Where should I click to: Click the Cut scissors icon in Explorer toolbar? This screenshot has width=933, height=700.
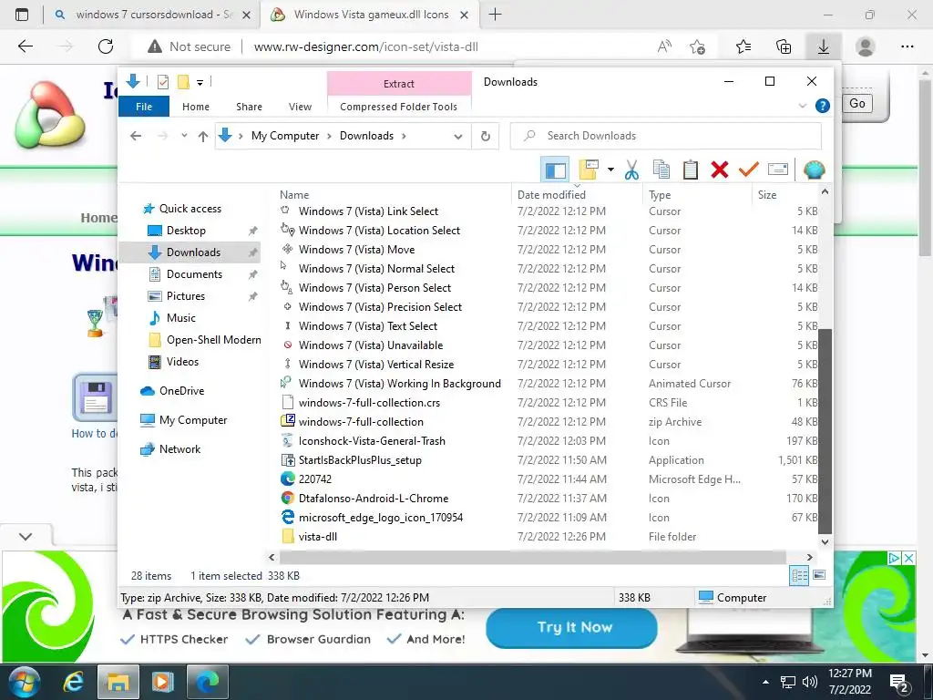[631, 170]
